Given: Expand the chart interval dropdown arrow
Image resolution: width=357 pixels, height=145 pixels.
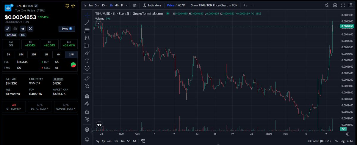Looking at the screenshot, I should [x=127, y=5].
